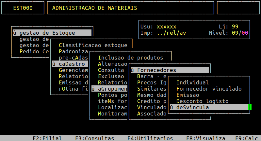Viewport: 261px width, 141px height.
Task: Click F8:Visualiza in the status bar
Action: 206,138
